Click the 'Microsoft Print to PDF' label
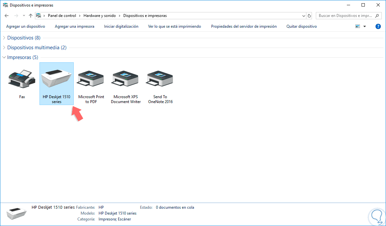Screen dimensions: 386x226 (91, 99)
